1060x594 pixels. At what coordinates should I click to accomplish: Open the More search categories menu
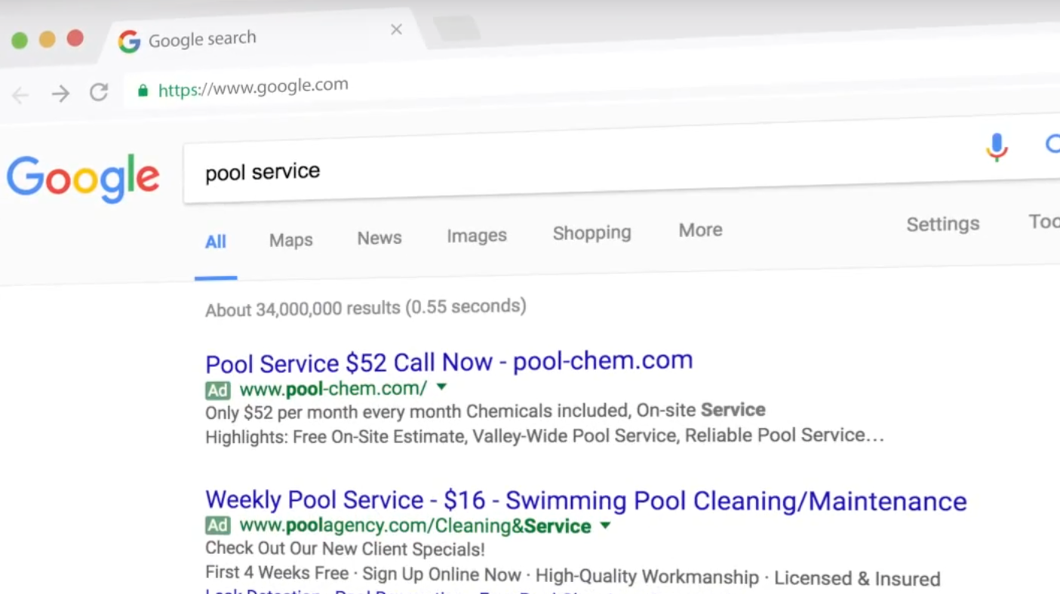point(700,230)
